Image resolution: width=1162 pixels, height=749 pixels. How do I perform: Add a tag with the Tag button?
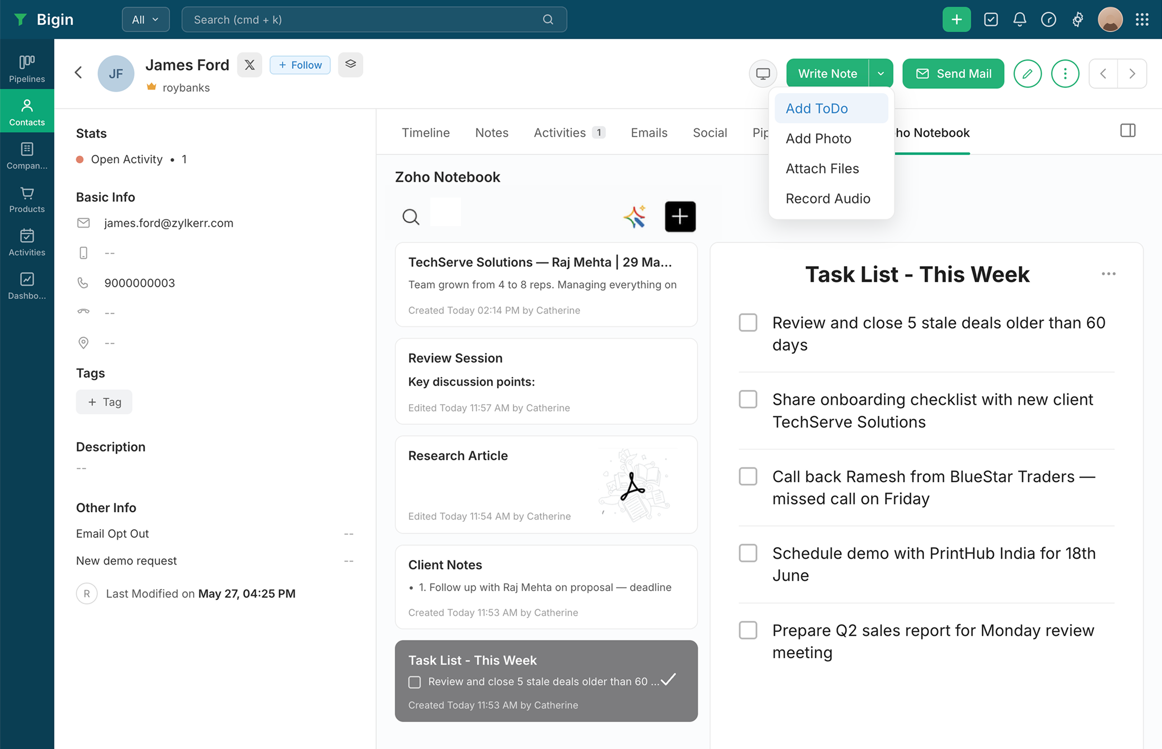click(104, 402)
